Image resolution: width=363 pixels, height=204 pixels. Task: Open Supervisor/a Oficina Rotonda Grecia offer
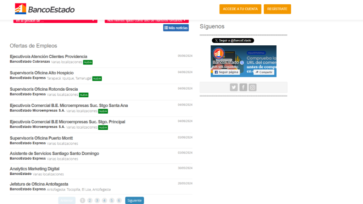[44, 89]
